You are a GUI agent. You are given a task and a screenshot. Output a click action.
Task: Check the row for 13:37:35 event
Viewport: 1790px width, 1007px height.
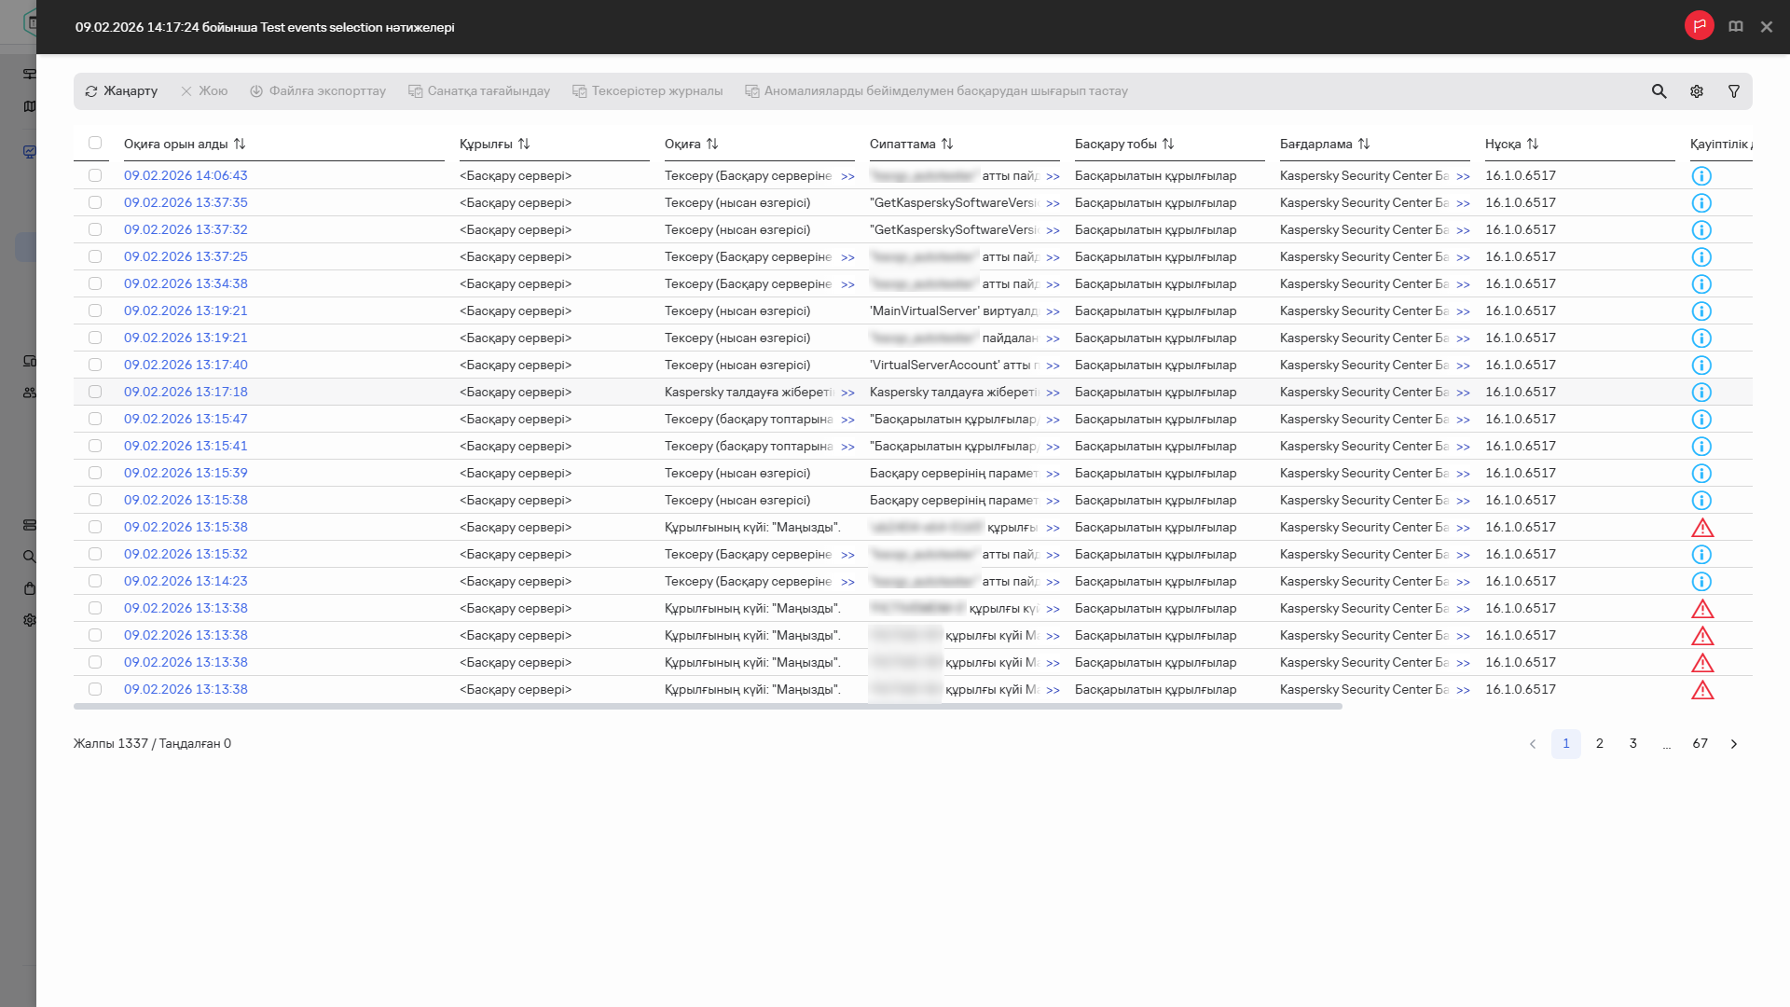(95, 202)
